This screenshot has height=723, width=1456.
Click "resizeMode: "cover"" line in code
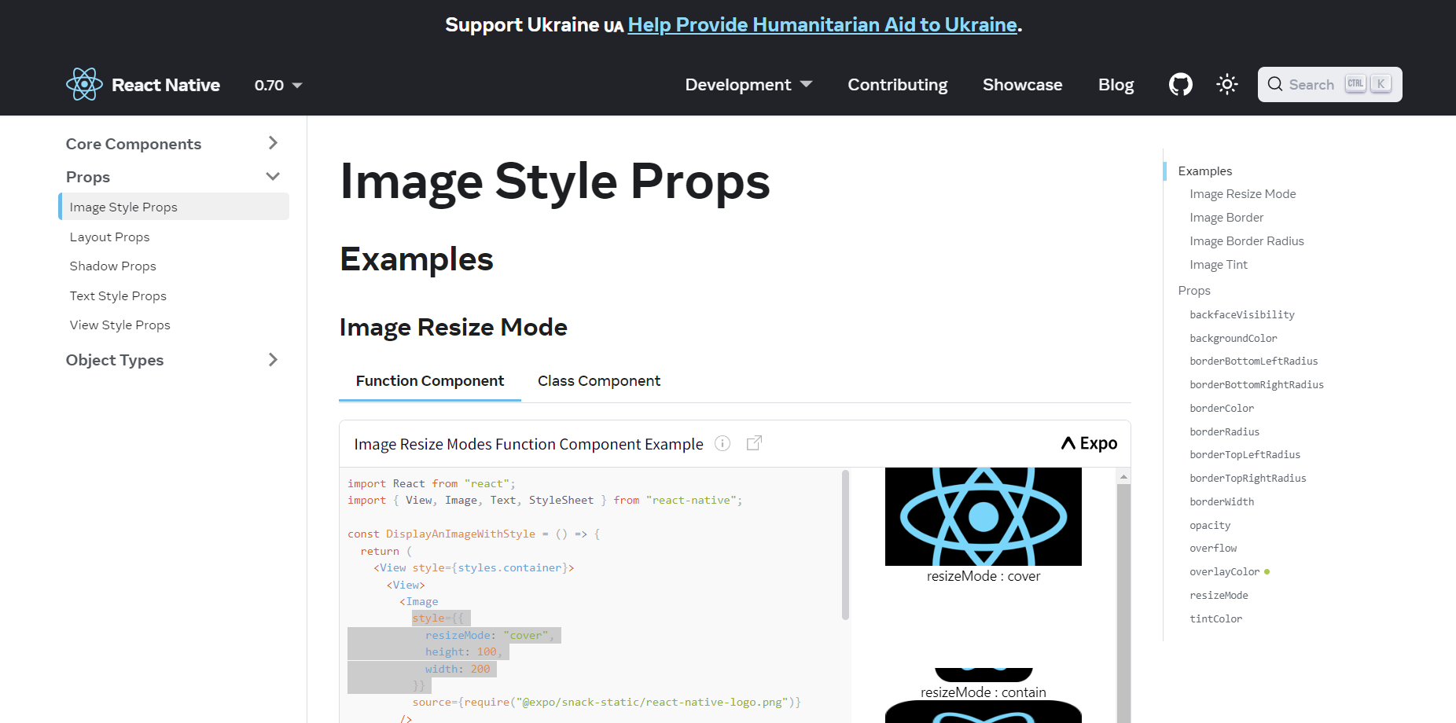click(489, 635)
